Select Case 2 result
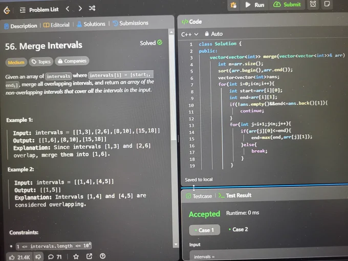 click(238, 229)
